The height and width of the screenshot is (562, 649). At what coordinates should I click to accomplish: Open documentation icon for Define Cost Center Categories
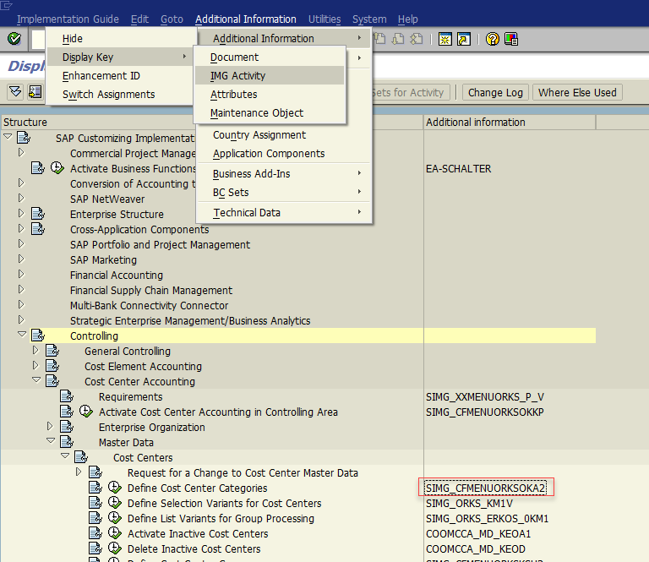tap(95, 488)
